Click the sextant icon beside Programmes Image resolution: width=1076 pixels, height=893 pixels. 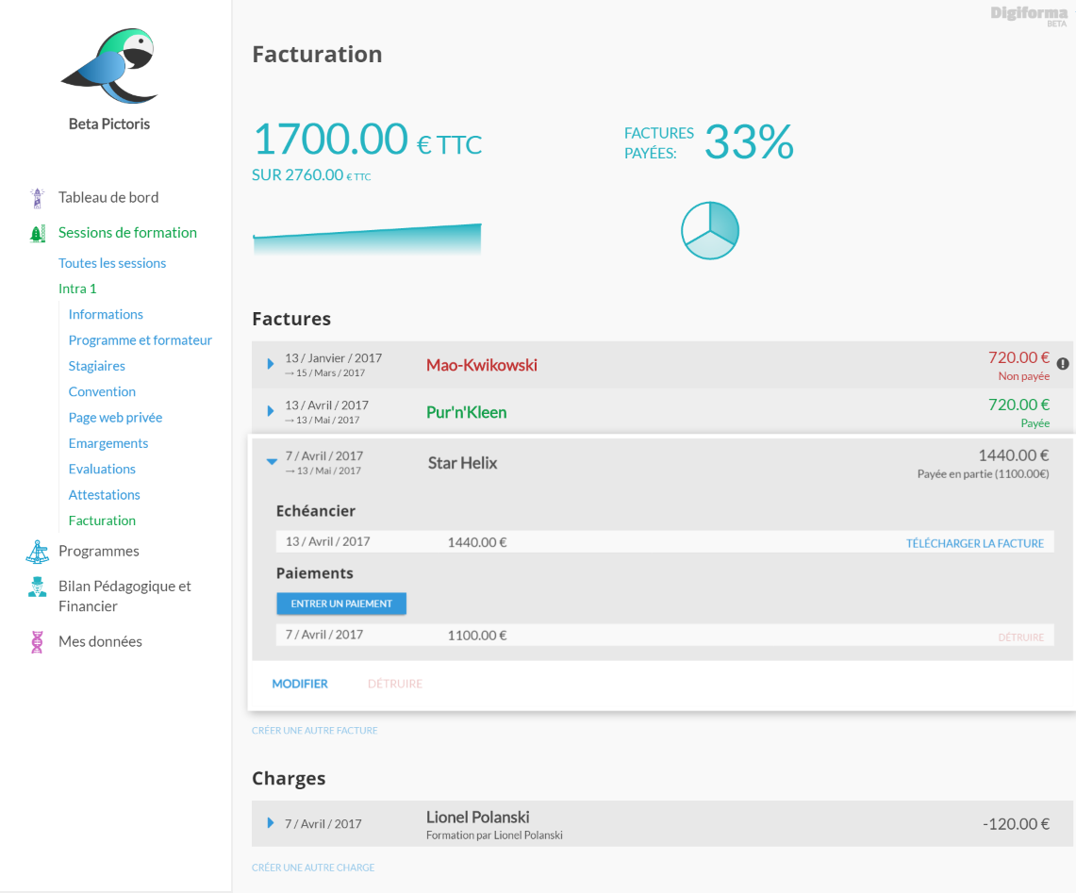pos(37,552)
